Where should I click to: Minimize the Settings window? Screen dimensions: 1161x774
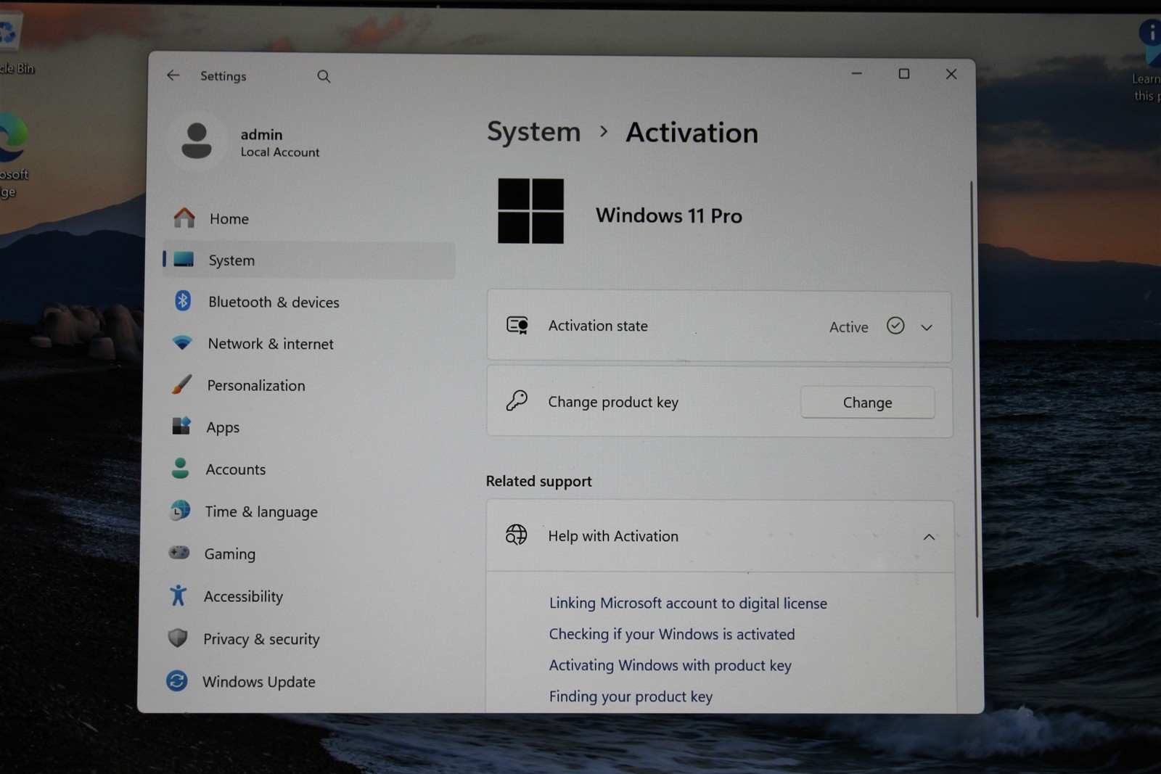click(857, 73)
